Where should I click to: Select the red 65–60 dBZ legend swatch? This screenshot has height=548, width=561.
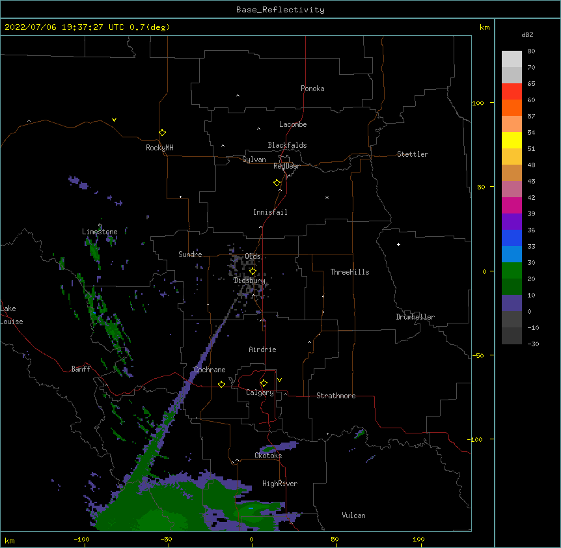(x=512, y=92)
